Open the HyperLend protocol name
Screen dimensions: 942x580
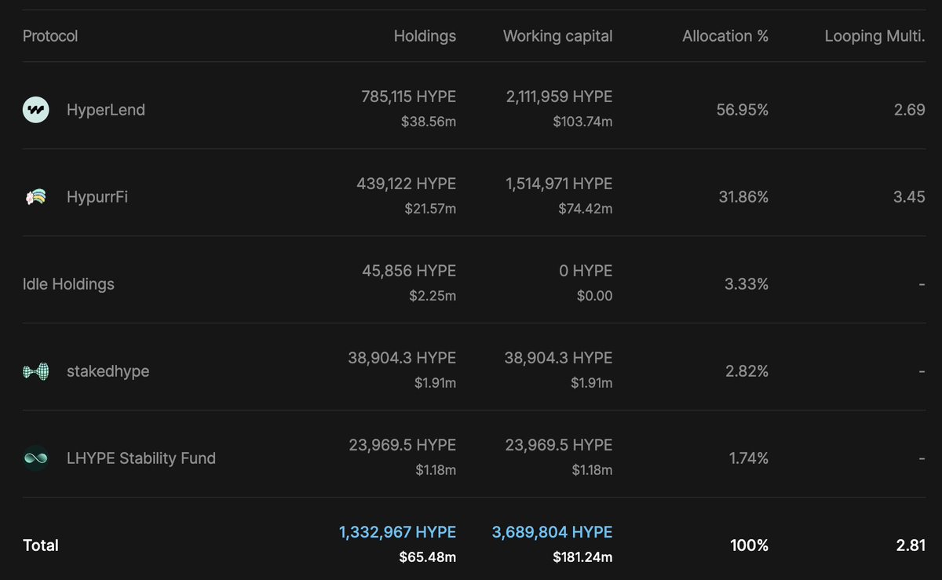click(106, 110)
